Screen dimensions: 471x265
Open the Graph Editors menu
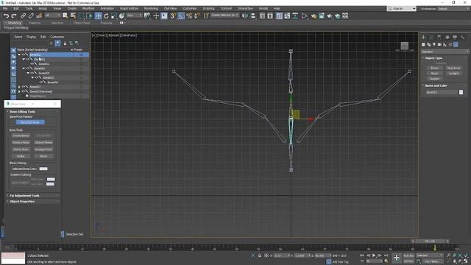(x=129, y=8)
